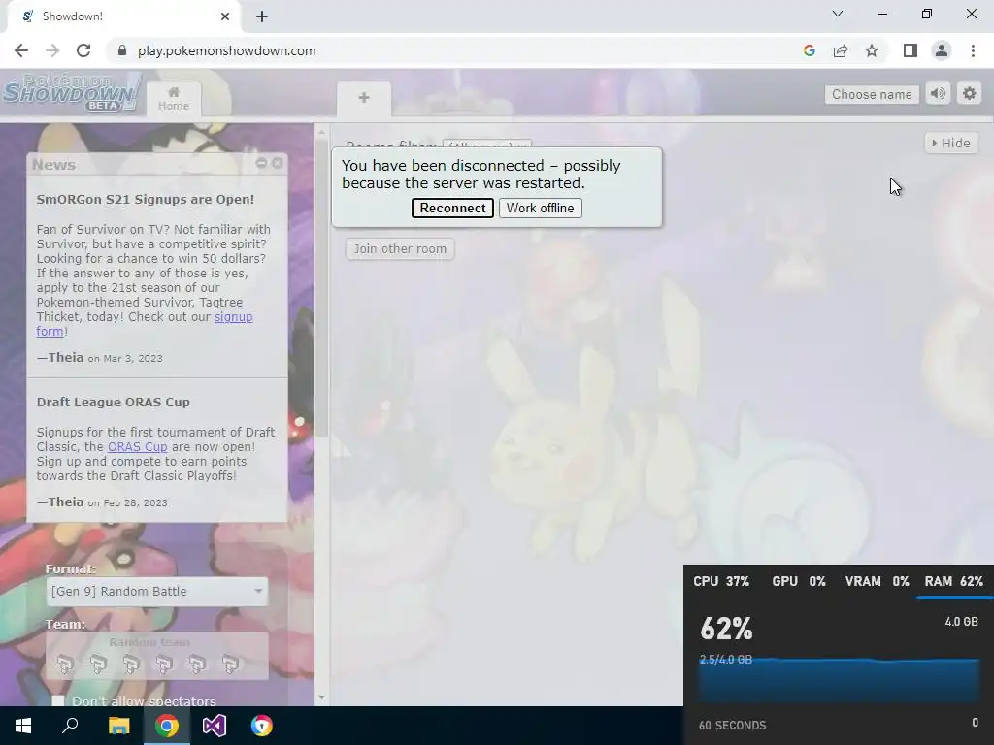Screen dimensions: 994x745
Task: Click Join other room button
Action: pyautogui.click(x=400, y=249)
